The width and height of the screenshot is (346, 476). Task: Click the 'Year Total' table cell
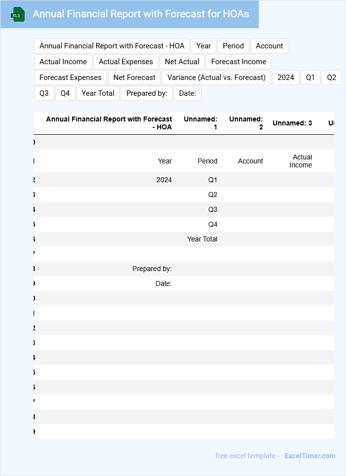(202, 239)
